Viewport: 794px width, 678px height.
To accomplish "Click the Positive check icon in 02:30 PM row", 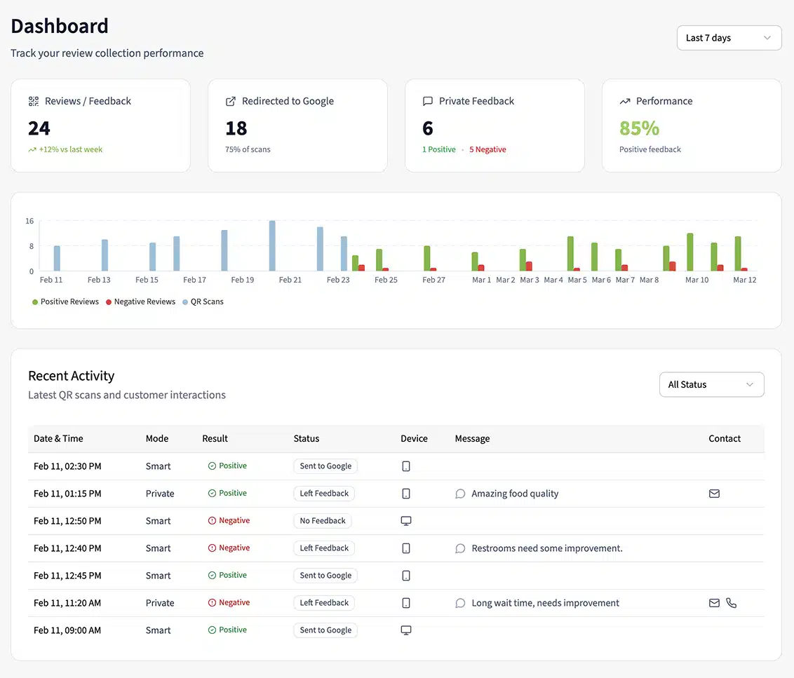I will click(212, 466).
